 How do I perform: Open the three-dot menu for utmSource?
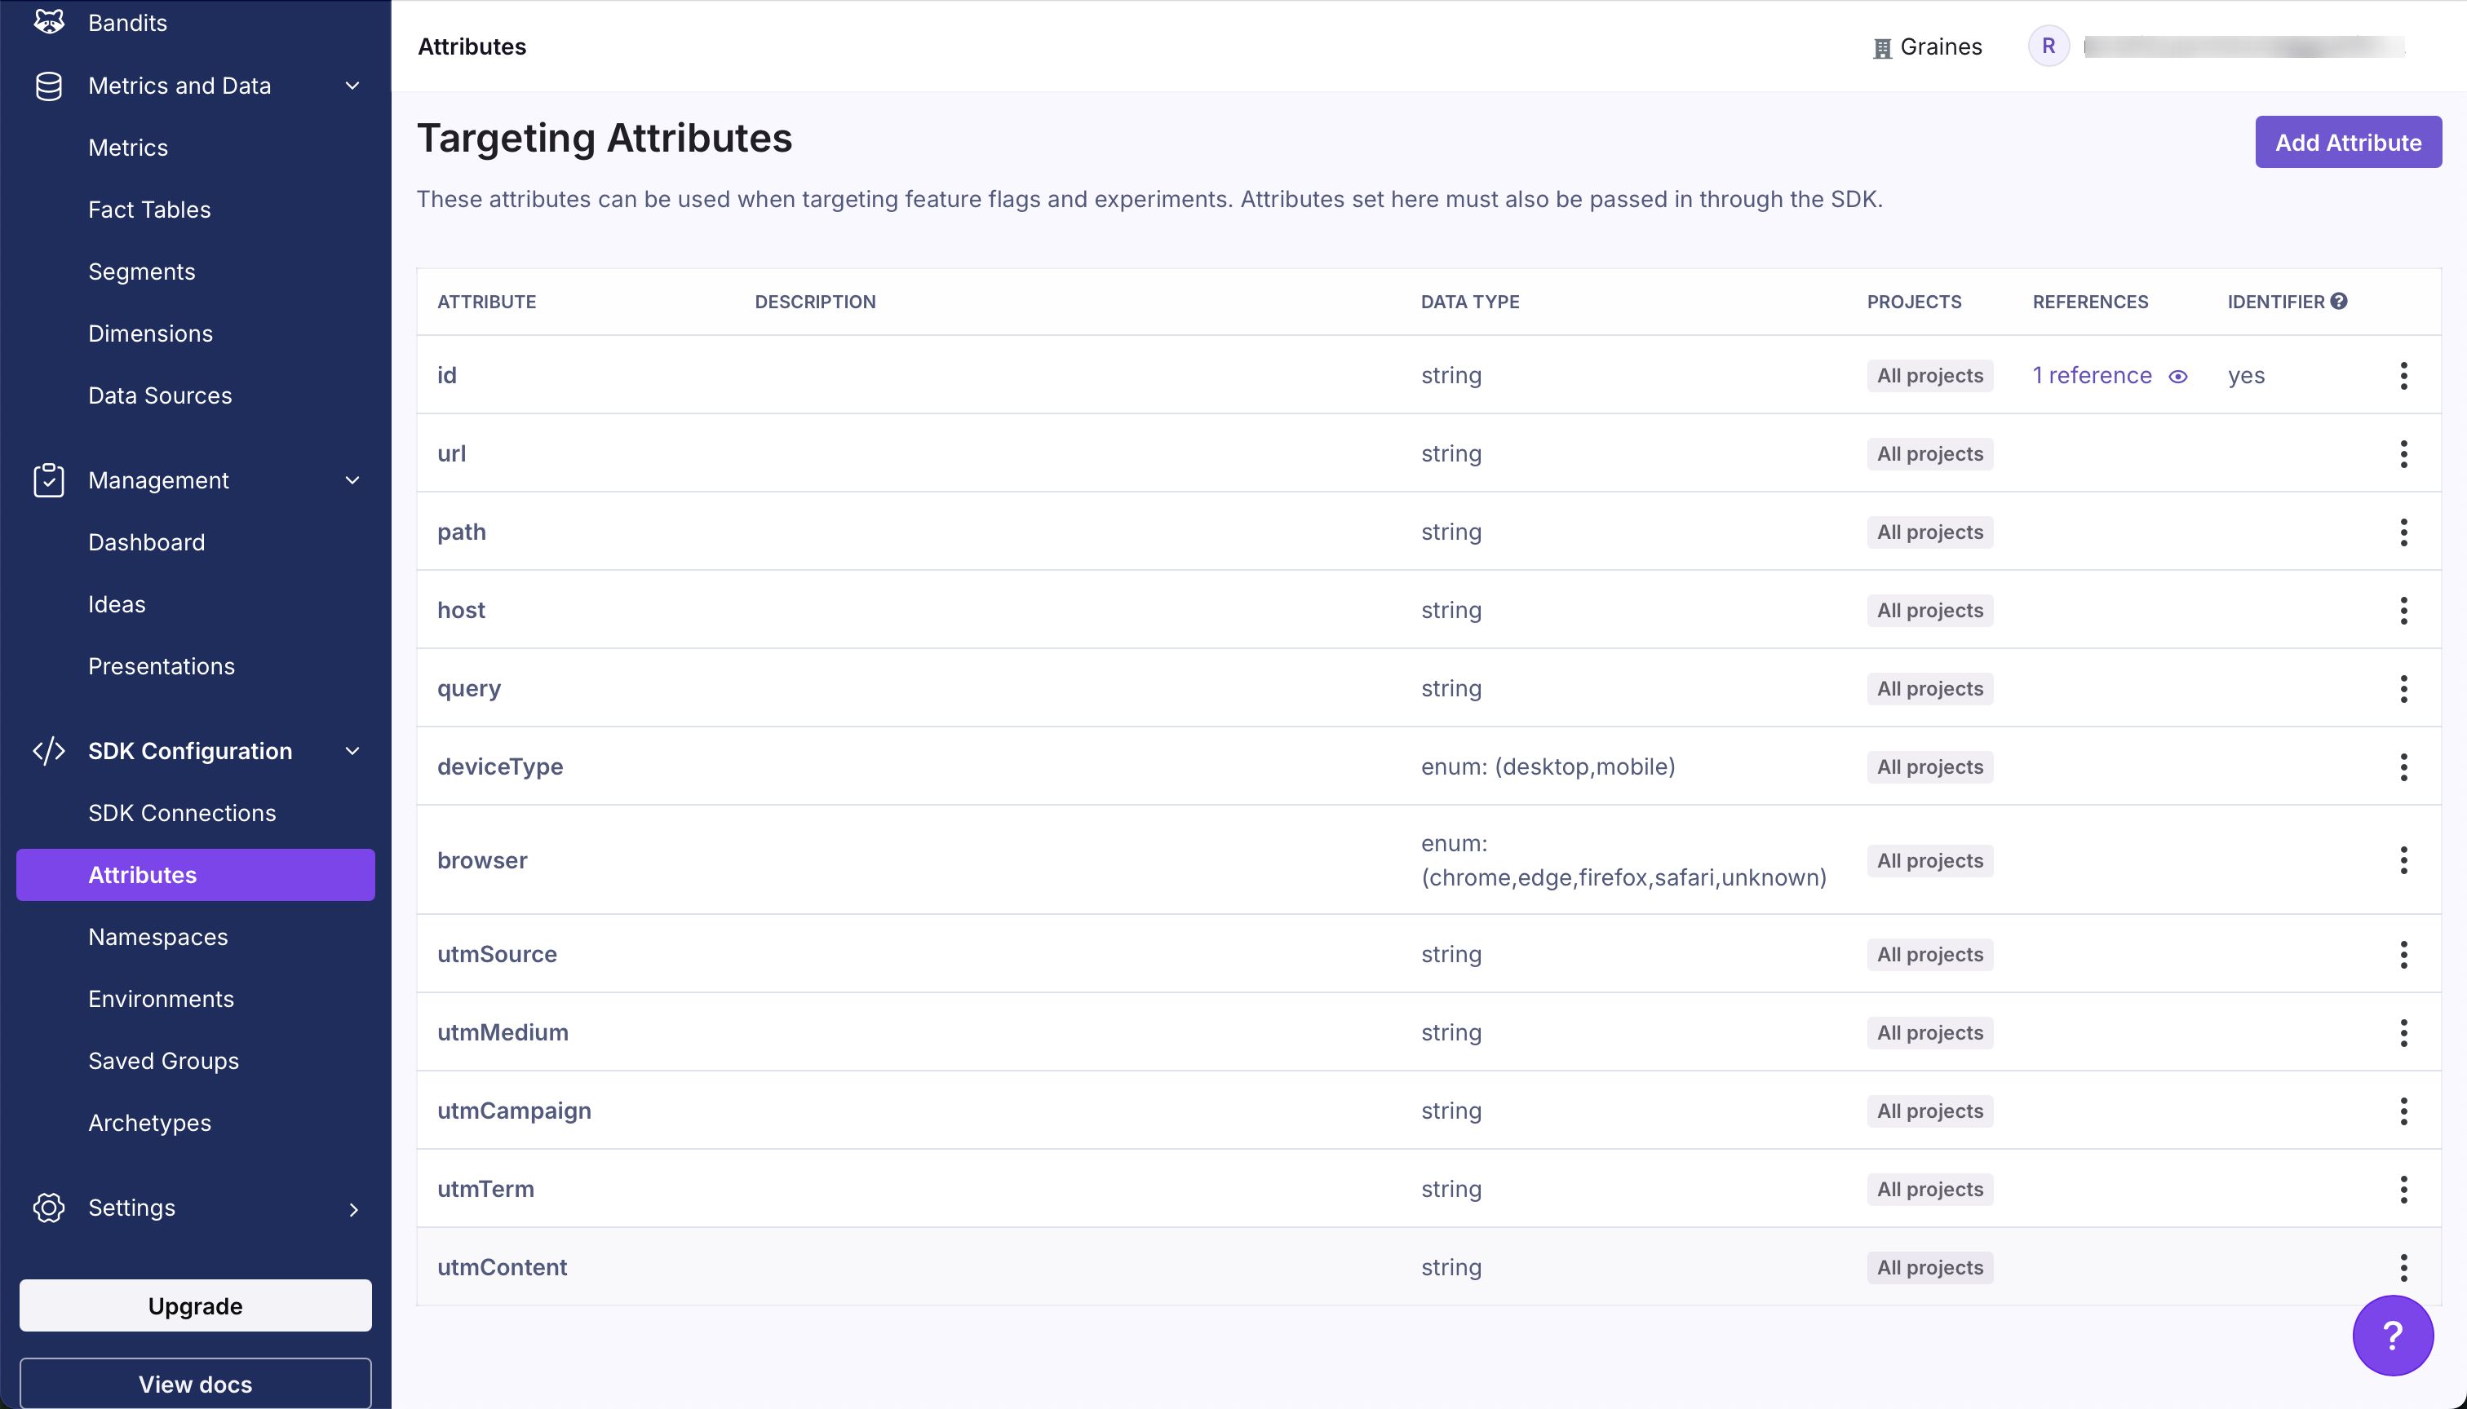[x=2404, y=954]
